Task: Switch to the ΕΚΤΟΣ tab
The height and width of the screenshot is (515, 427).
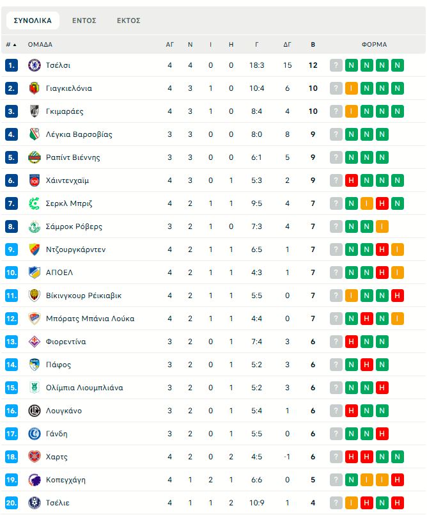Action: coord(128,20)
